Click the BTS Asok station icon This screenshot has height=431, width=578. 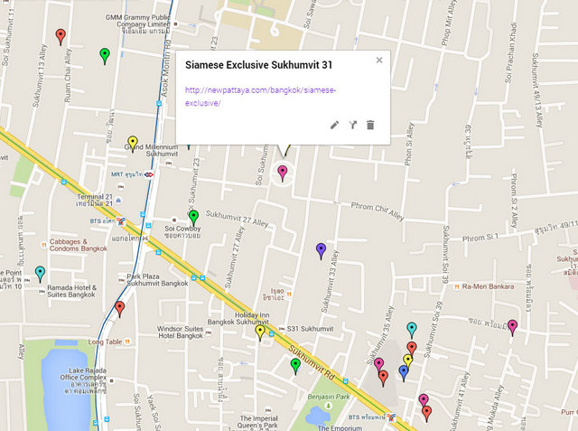121,221
